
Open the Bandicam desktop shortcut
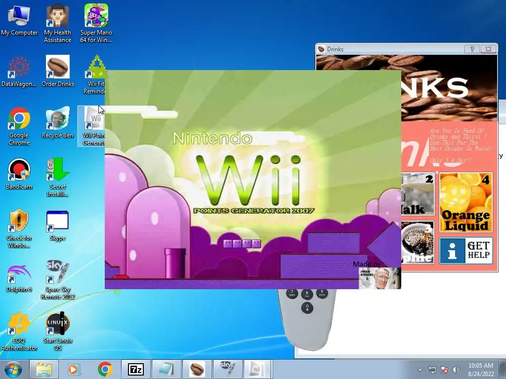point(19,174)
